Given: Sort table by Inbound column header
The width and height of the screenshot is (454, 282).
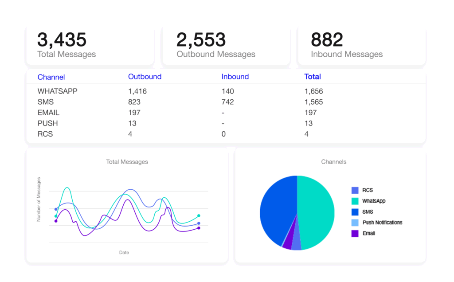Looking at the screenshot, I should pyautogui.click(x=235, y=77).
